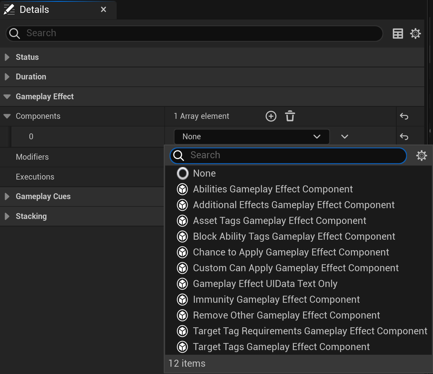Expand the Status section

(7, 57)
